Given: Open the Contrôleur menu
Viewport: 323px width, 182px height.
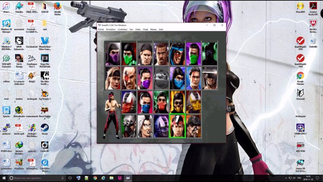Looking at the screenshot, I should pos(122,29).
